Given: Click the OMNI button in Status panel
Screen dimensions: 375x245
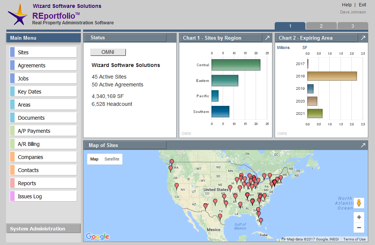Looking at the screenshot, I should point(108,52).
